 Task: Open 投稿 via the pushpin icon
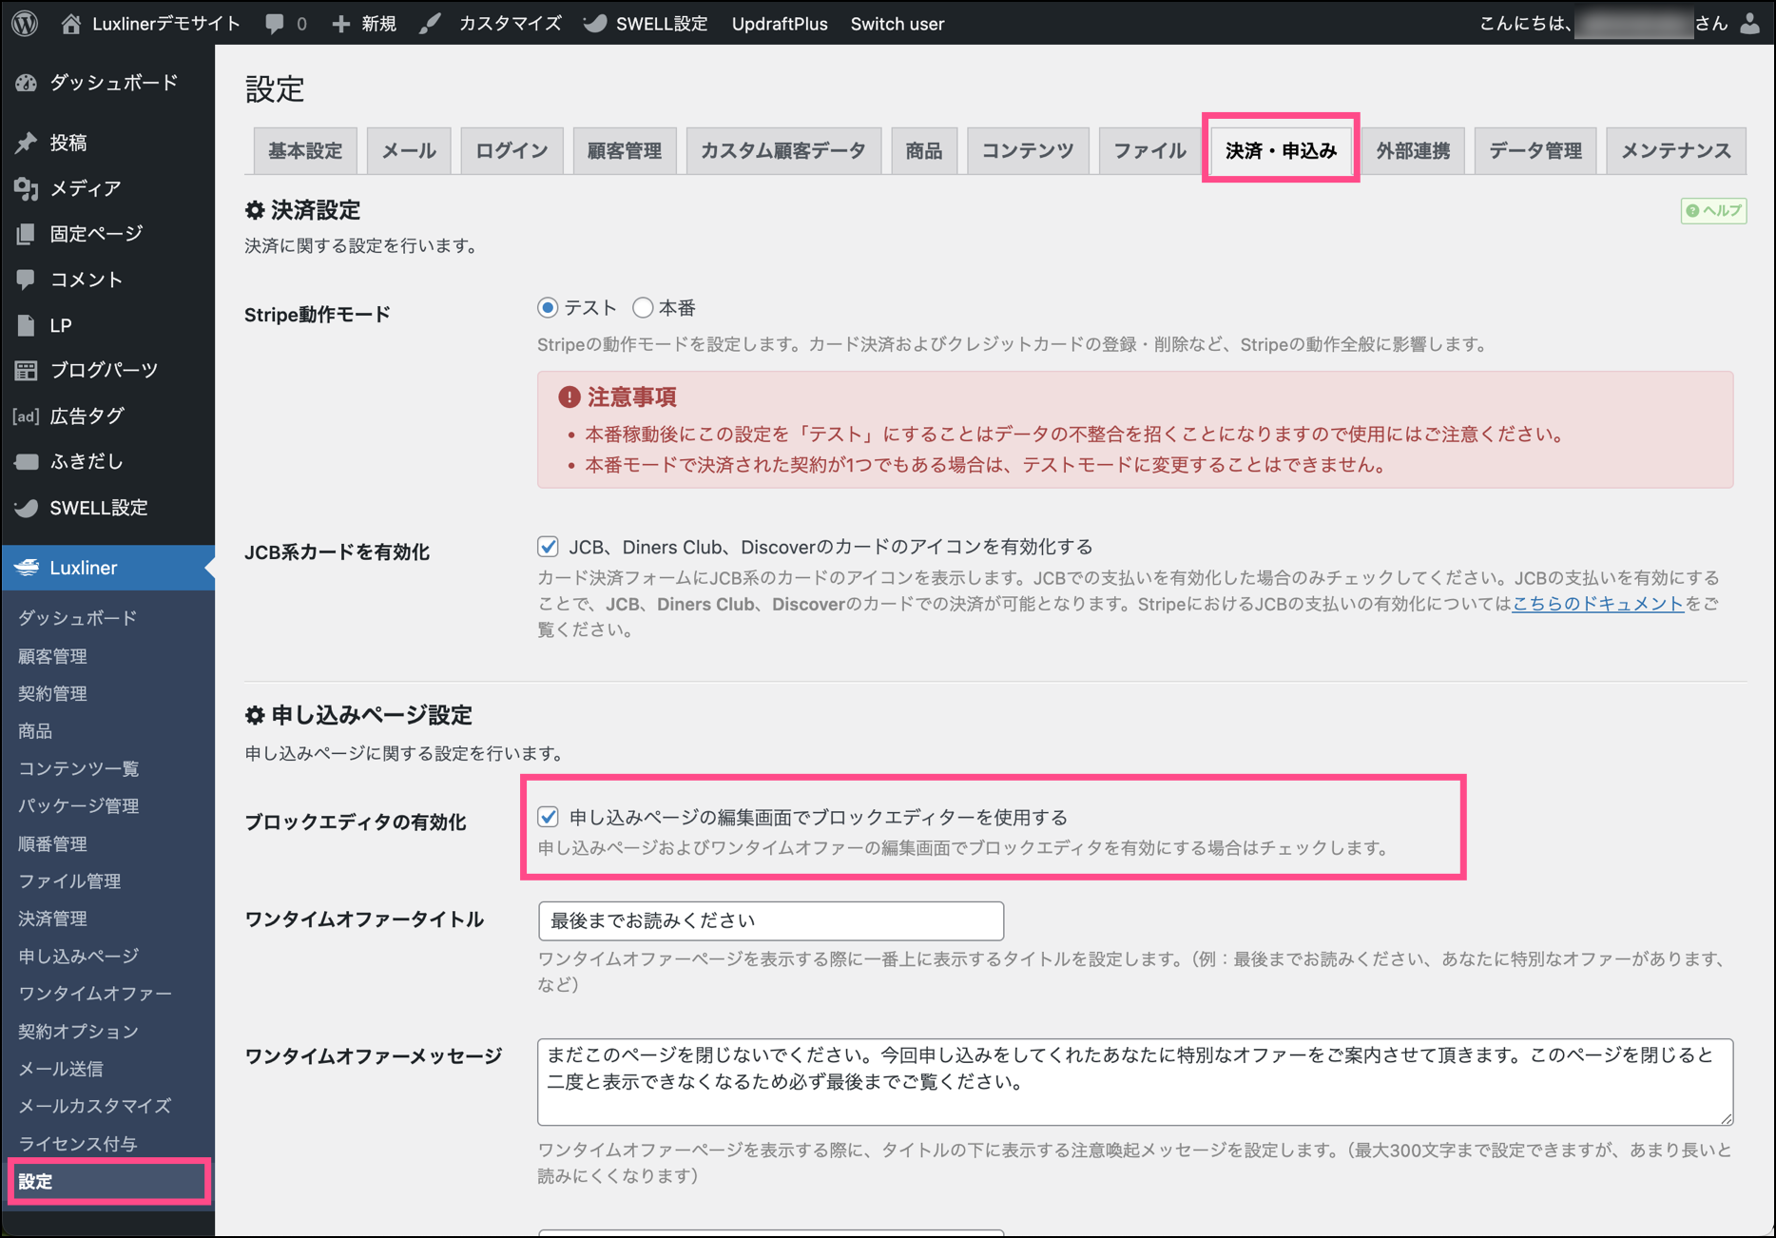point(26,143)
